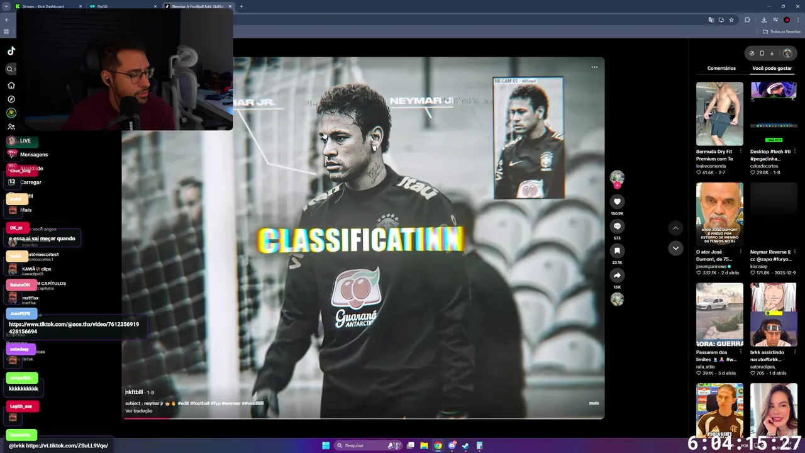Open Chrome from the taskbar
The image size is (805, 453).
click(x=438, y=445)
